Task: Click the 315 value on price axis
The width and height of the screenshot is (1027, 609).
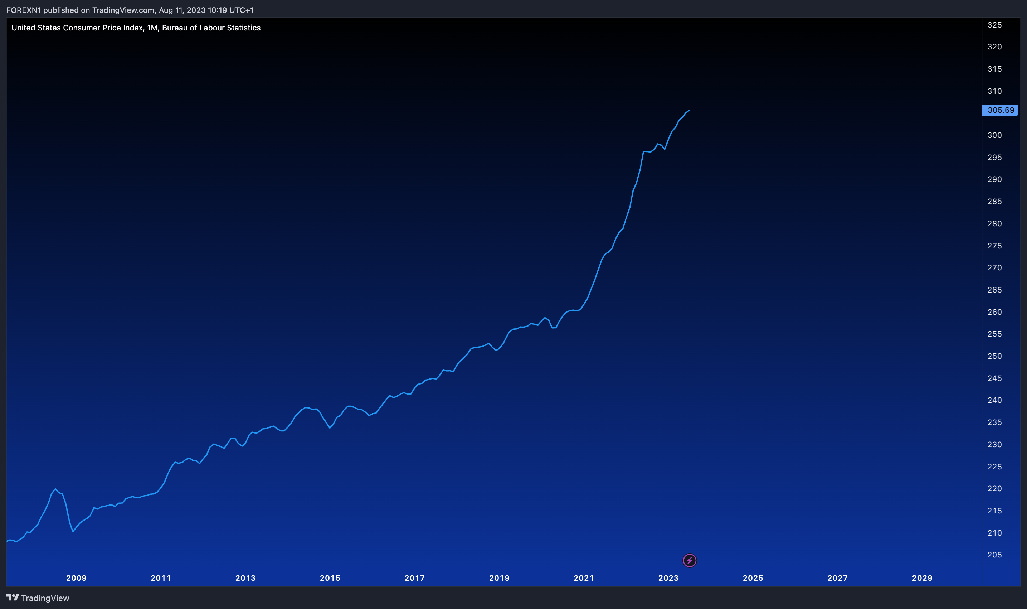Action: coord(994,69)
